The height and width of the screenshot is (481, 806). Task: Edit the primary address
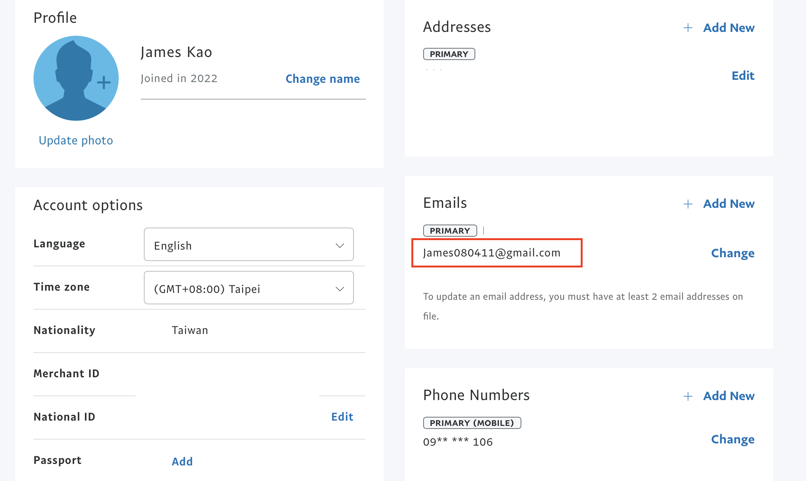pyautogui.click(x=743, y=76)
